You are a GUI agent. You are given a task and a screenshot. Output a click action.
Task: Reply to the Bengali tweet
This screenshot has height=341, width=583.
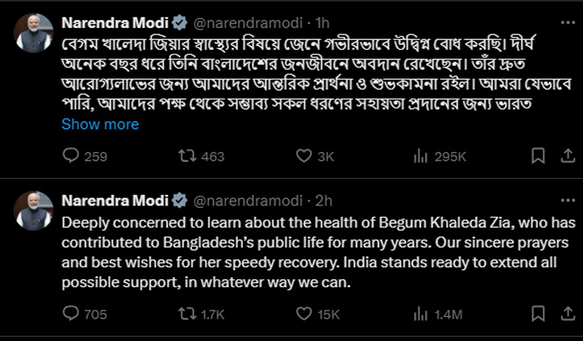(71, 156)
